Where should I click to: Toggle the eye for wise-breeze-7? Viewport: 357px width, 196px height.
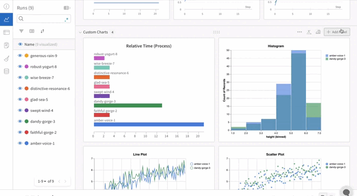pyautogui.click(x=20, y=77)
